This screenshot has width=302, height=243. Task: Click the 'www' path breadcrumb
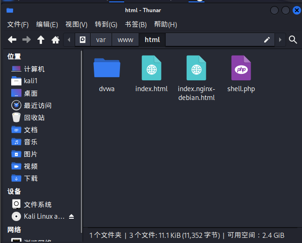(125, 40)
